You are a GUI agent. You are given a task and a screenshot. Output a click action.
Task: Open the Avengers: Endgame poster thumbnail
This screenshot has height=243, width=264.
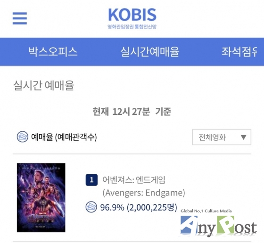(x=41, y=197)
